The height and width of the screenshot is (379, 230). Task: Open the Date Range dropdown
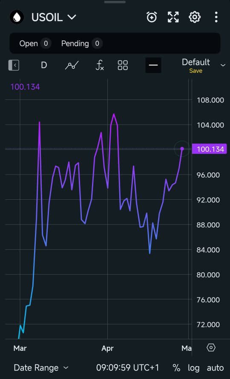[41, 368]
